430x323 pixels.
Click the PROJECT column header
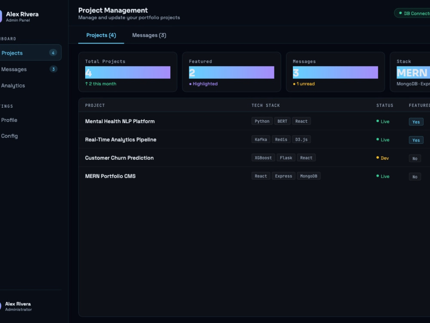click(x=95, y=106)
